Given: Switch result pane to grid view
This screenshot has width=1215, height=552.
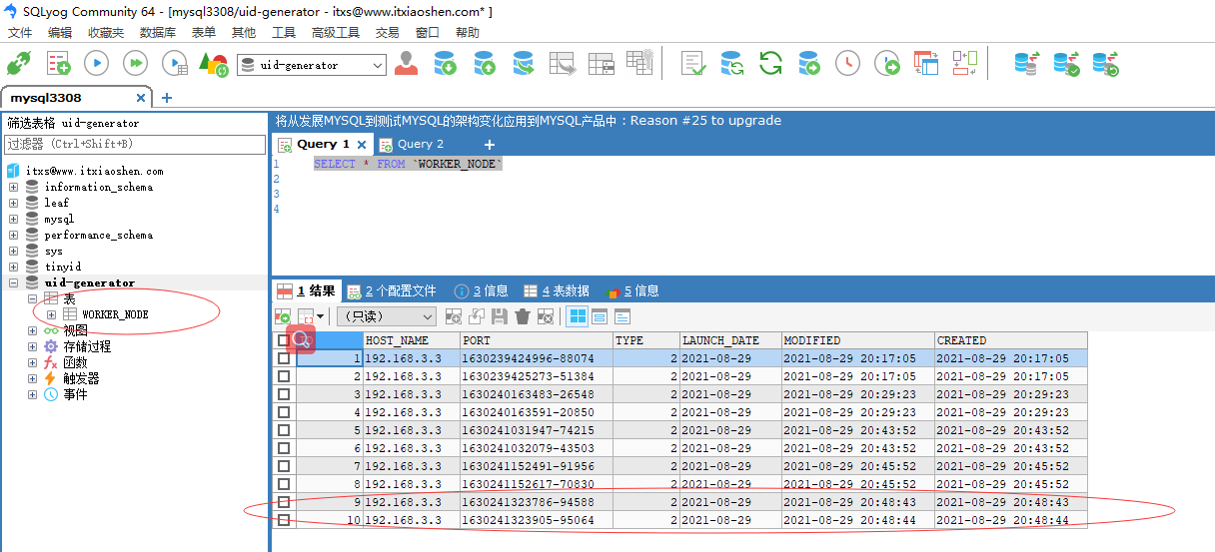Looking at the screenshot, I should tap(578, 316).
